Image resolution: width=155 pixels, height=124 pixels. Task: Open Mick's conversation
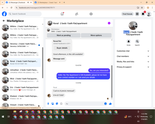click(x=21, y=80)
